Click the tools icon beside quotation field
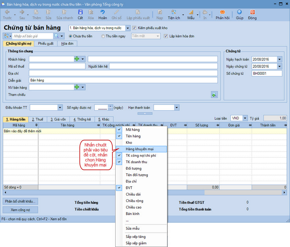Image resolution: width=290 pixels, height=247 pixels. pos(6,36)
